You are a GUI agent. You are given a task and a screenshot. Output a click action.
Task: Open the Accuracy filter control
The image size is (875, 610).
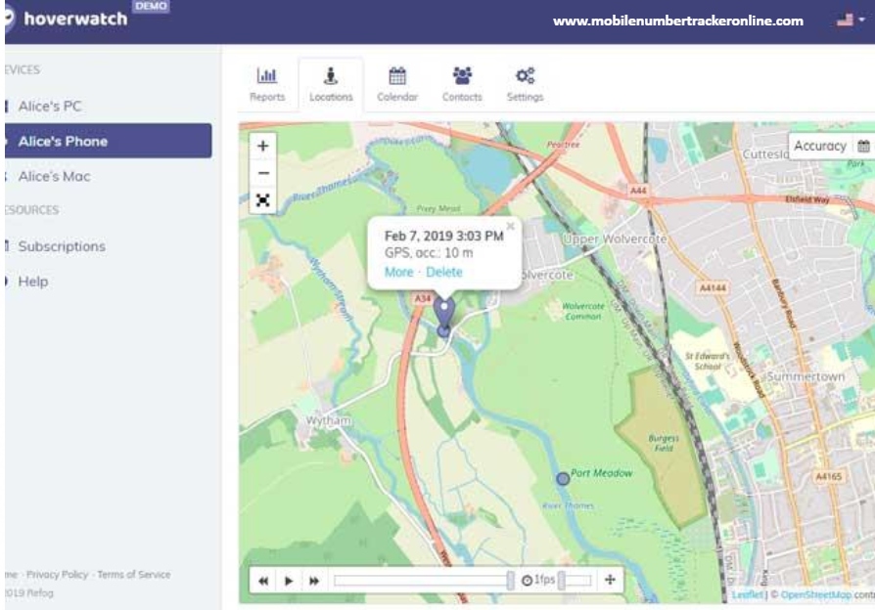820,146
